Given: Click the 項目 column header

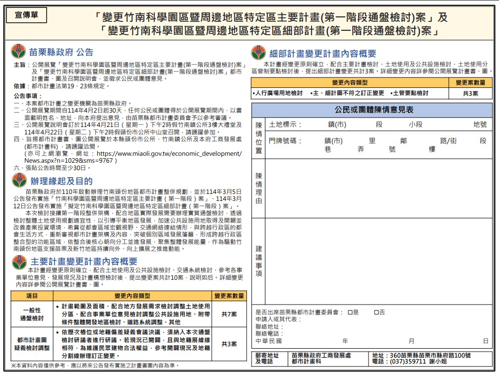Looking at the screenshot, I should pyautogui.click(x=32, y=296).
